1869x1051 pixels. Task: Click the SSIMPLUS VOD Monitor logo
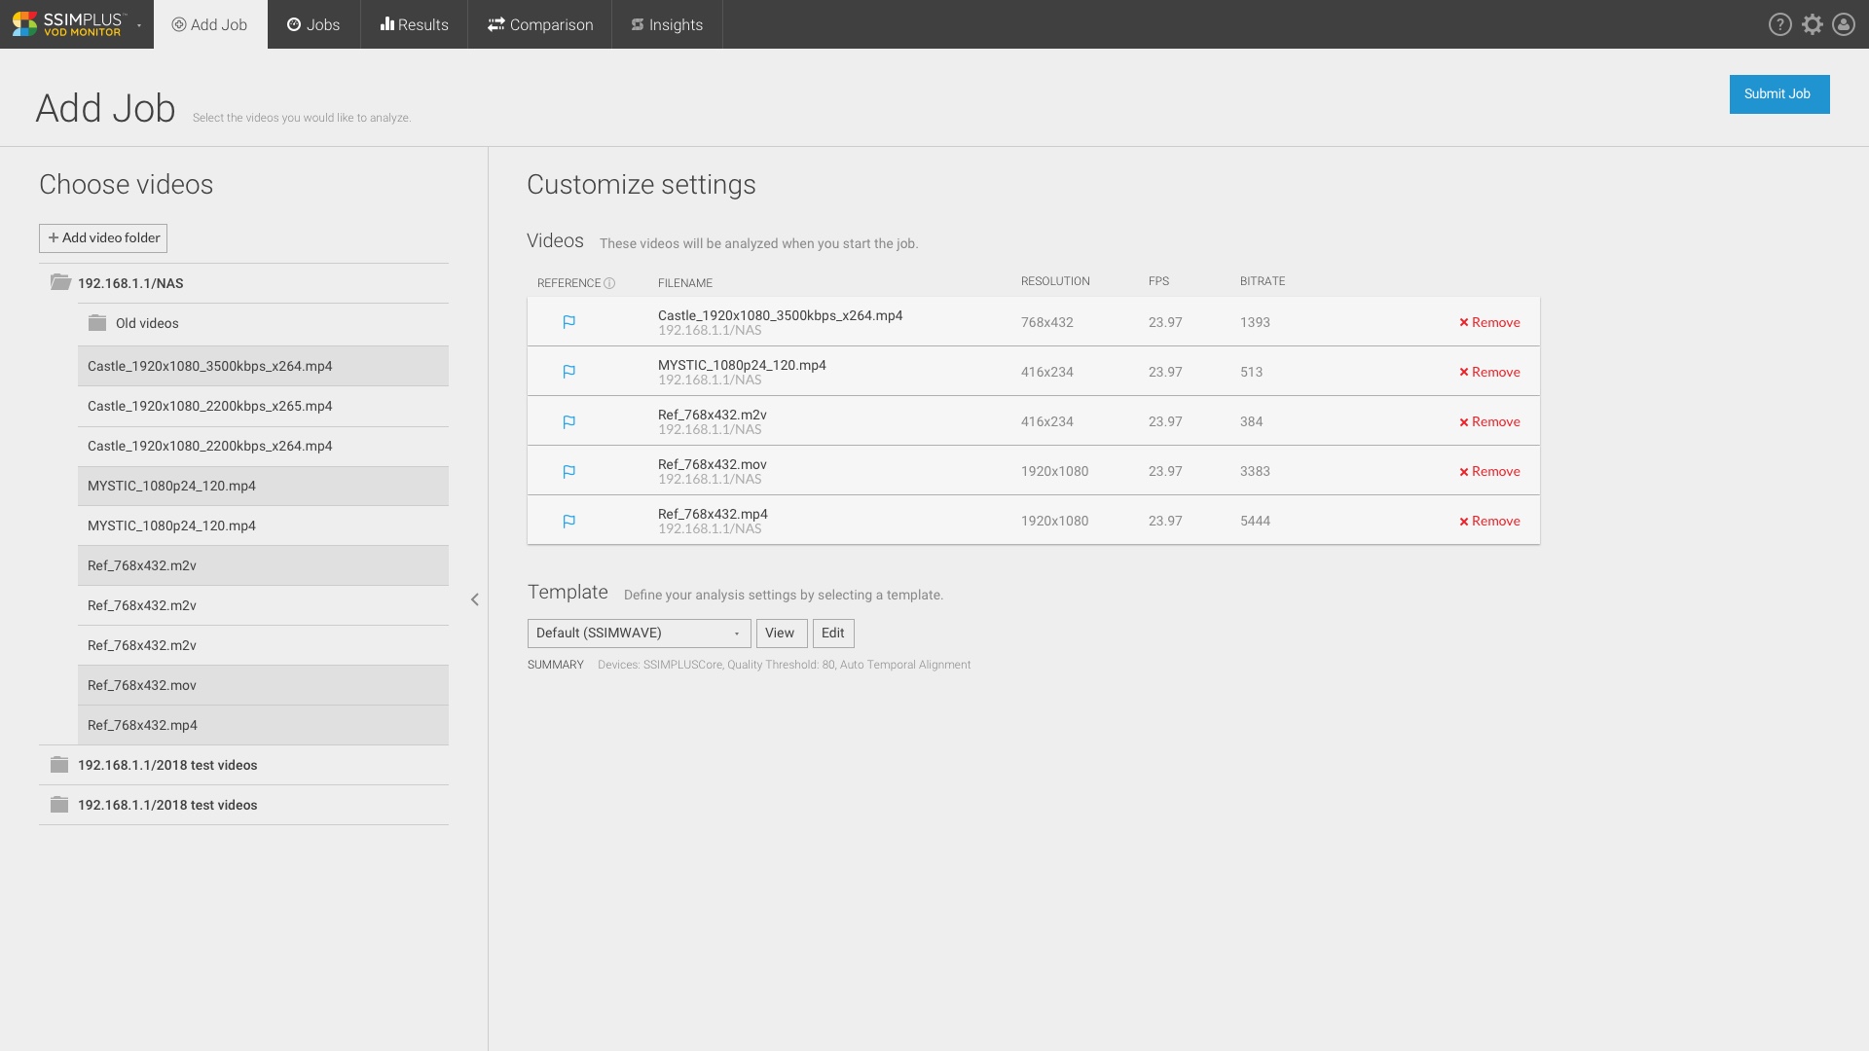(68, 24)
